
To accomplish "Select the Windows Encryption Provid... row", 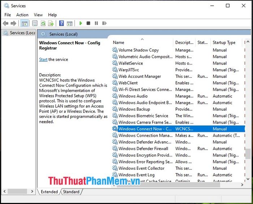I will coord(179,155).
